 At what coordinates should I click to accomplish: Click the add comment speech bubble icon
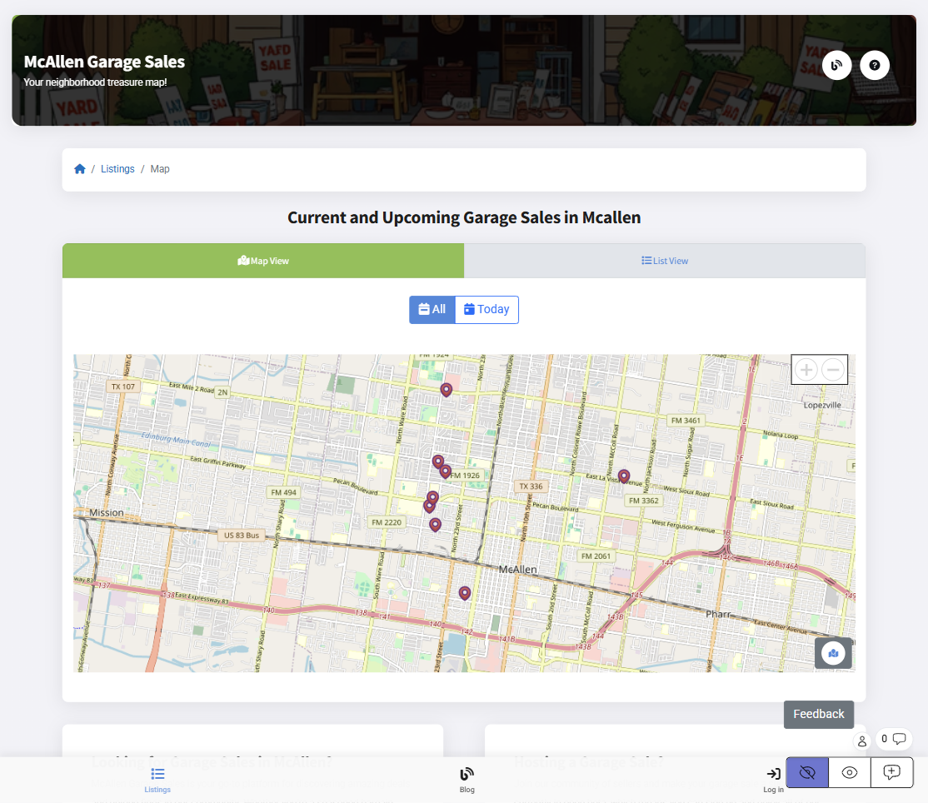coord(891,772)
